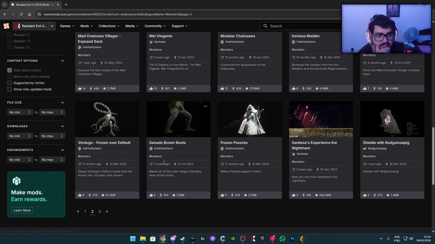Open the Community menu
Viewport: 435px width, 244px height.
pyautogui.click(x=155, y=26)
